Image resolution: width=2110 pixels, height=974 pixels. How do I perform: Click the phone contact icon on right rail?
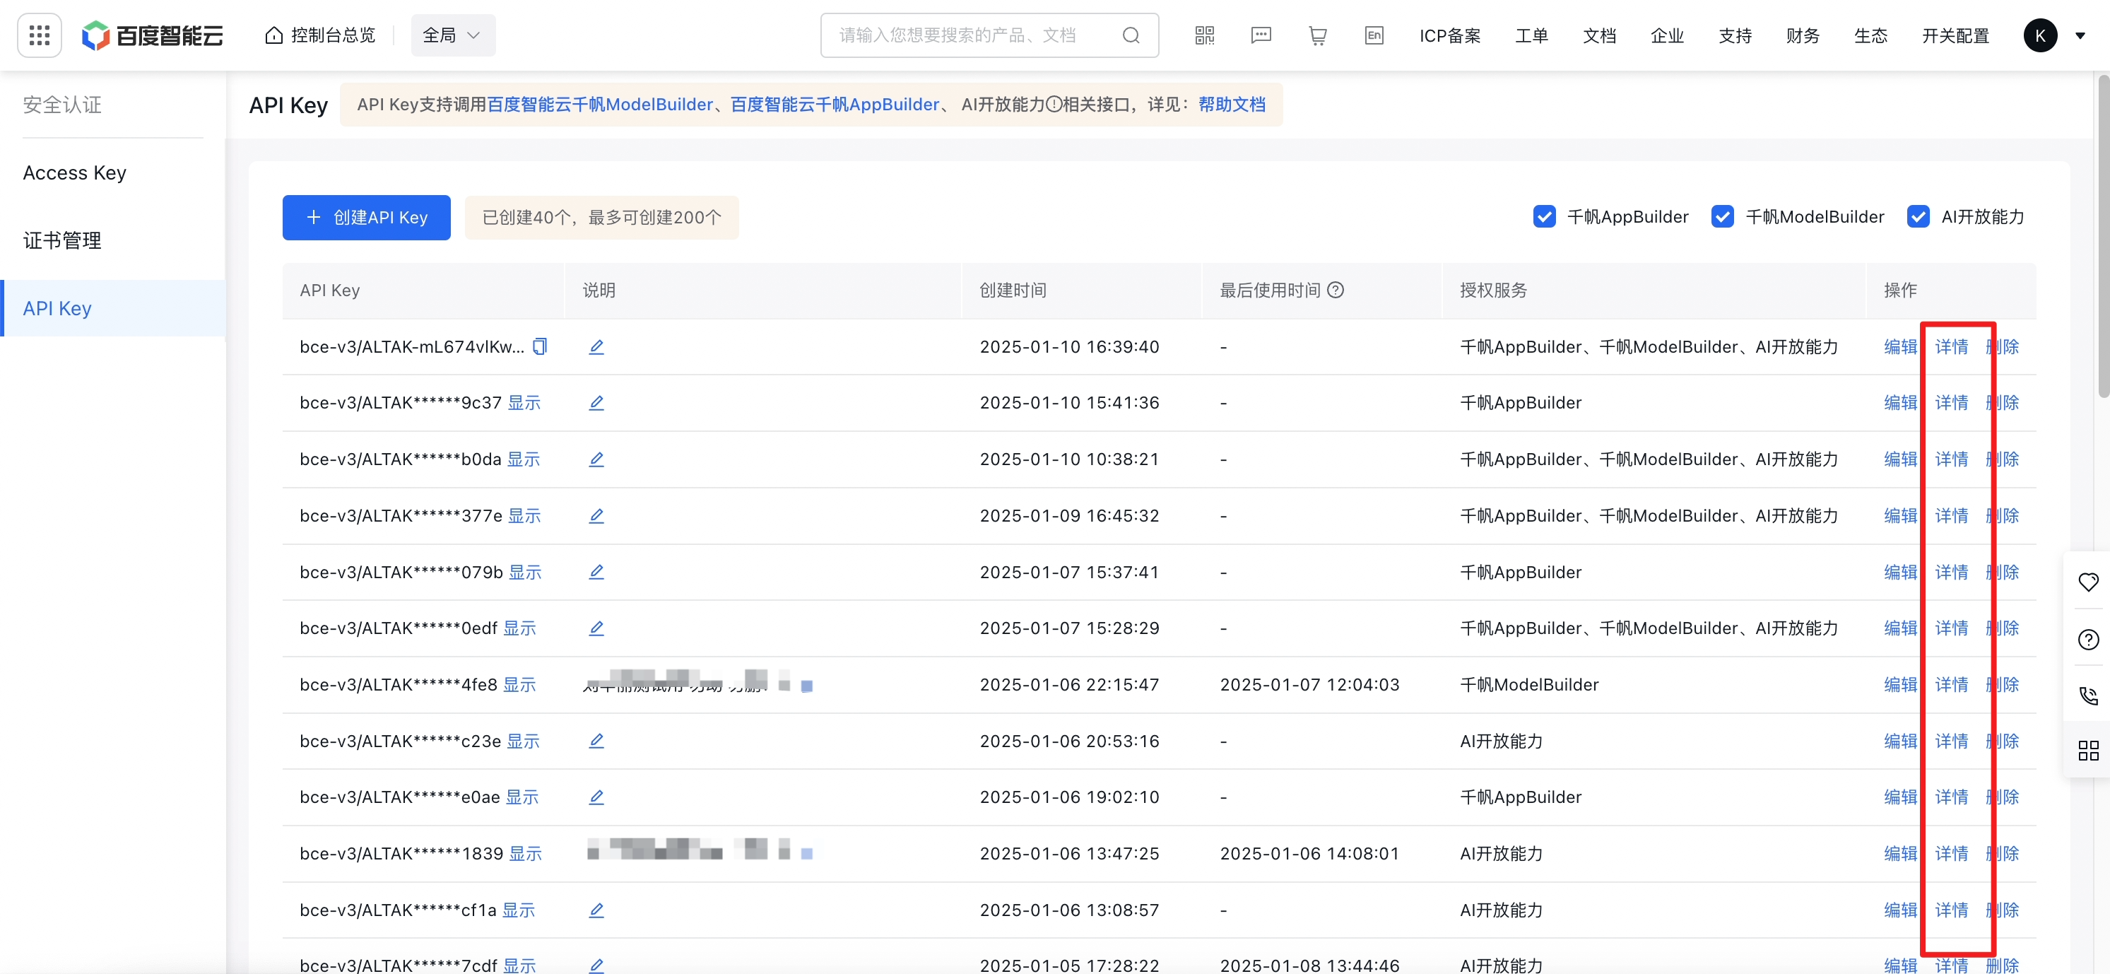[2088, 696]
